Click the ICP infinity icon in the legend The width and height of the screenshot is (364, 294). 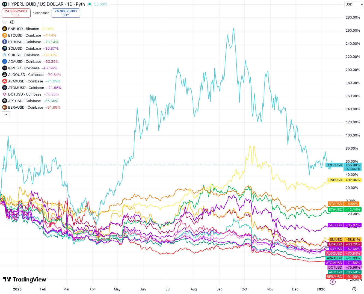[x=5, y=68]
